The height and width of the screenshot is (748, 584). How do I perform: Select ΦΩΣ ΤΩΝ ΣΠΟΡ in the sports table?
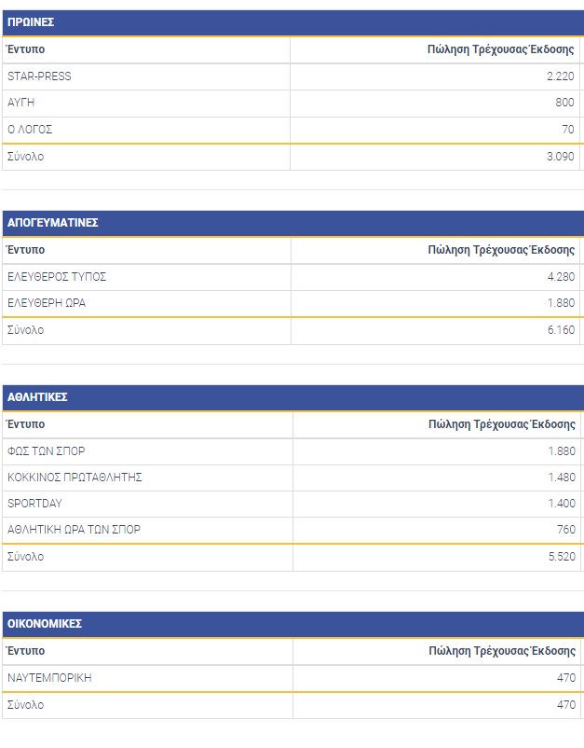[x=46, y=451]
